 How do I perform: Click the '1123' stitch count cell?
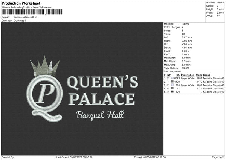coord(177,82)
